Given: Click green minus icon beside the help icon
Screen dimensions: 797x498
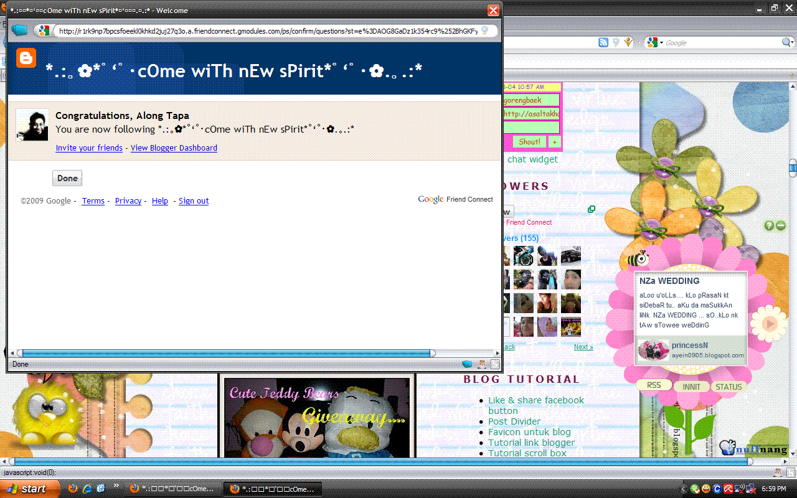Looking at the screenshot, I should click(781, 225).
